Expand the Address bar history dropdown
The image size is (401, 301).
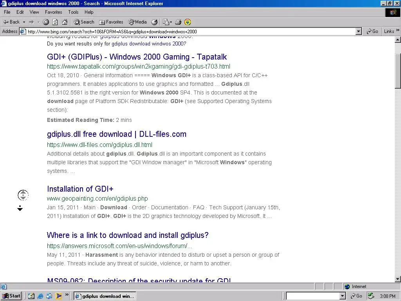click(359, 31)
